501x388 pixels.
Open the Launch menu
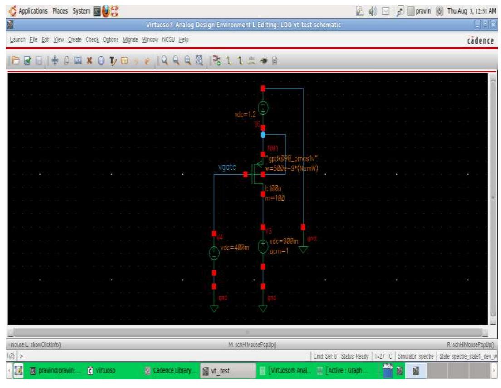click(18, 39)
